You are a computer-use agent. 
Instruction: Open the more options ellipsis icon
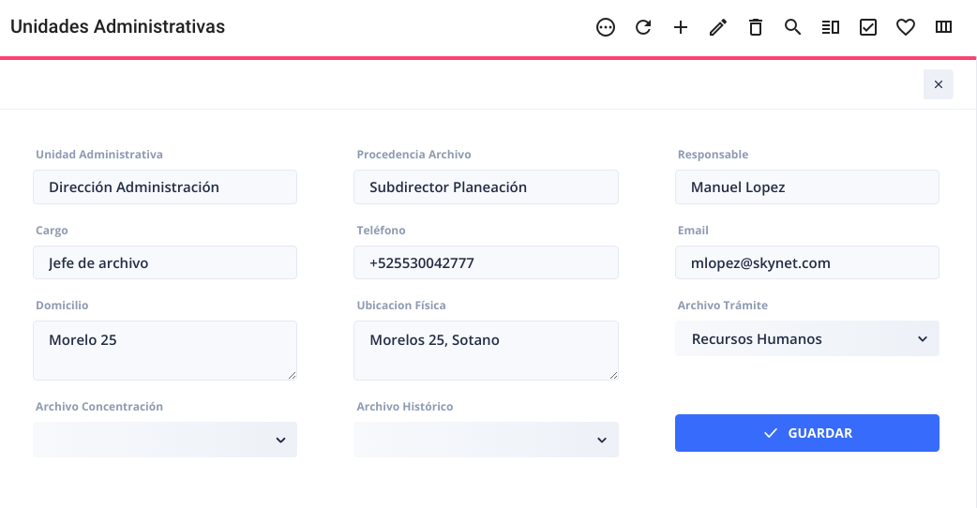[605, 27]
